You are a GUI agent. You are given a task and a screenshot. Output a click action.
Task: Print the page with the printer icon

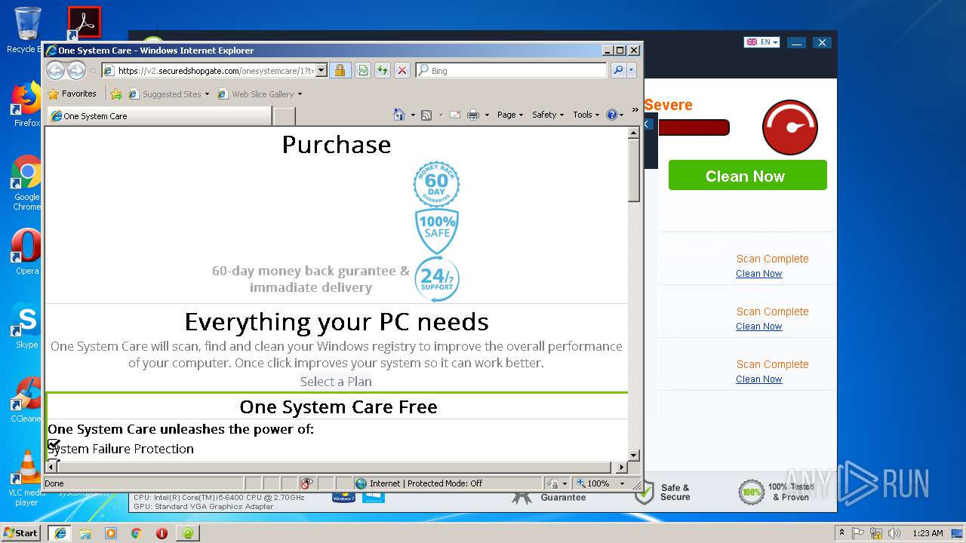point(473,115)
